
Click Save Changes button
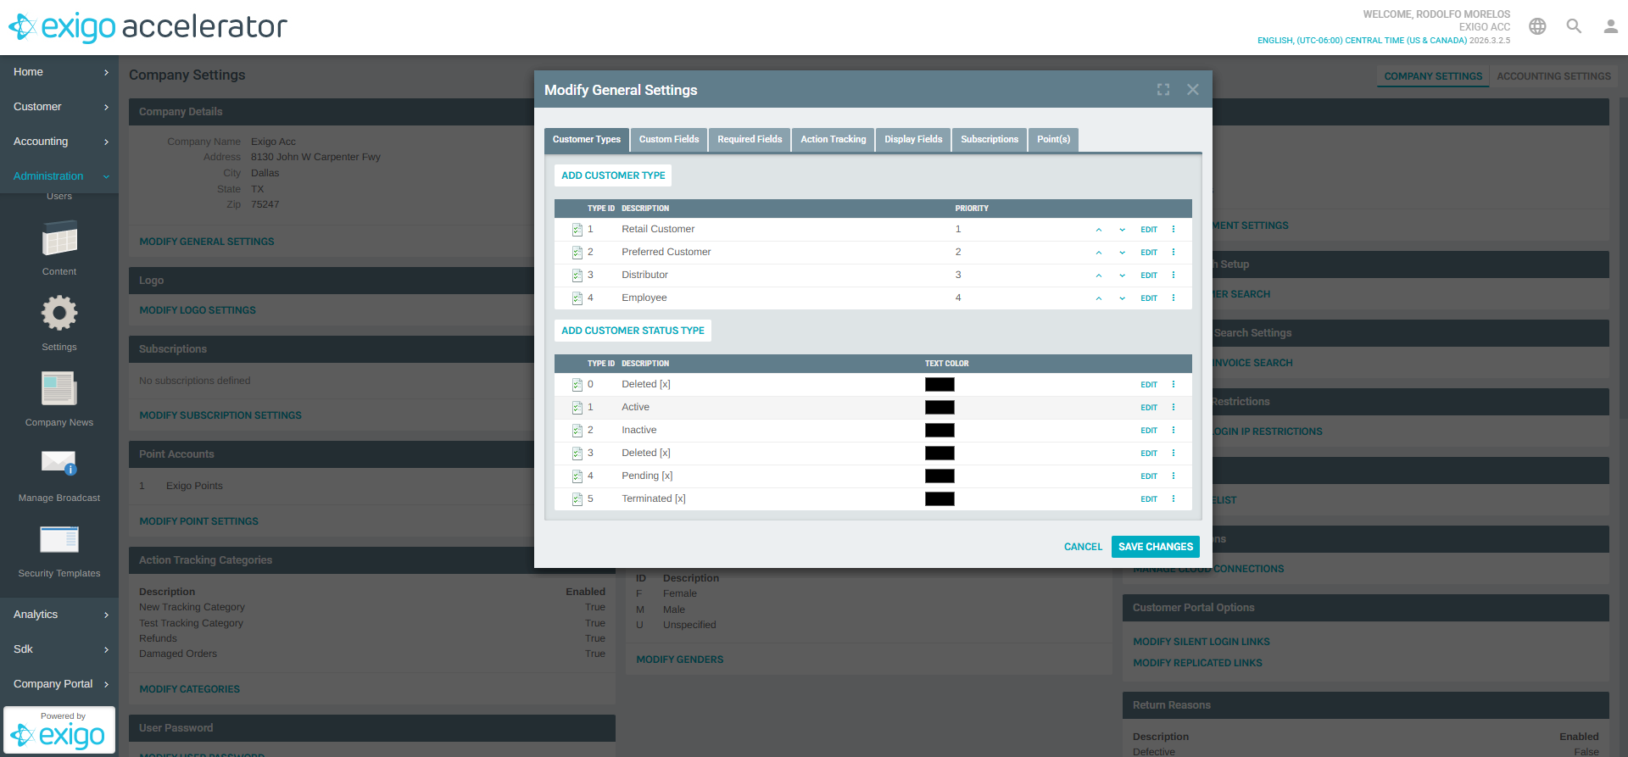coord(1156,547)
